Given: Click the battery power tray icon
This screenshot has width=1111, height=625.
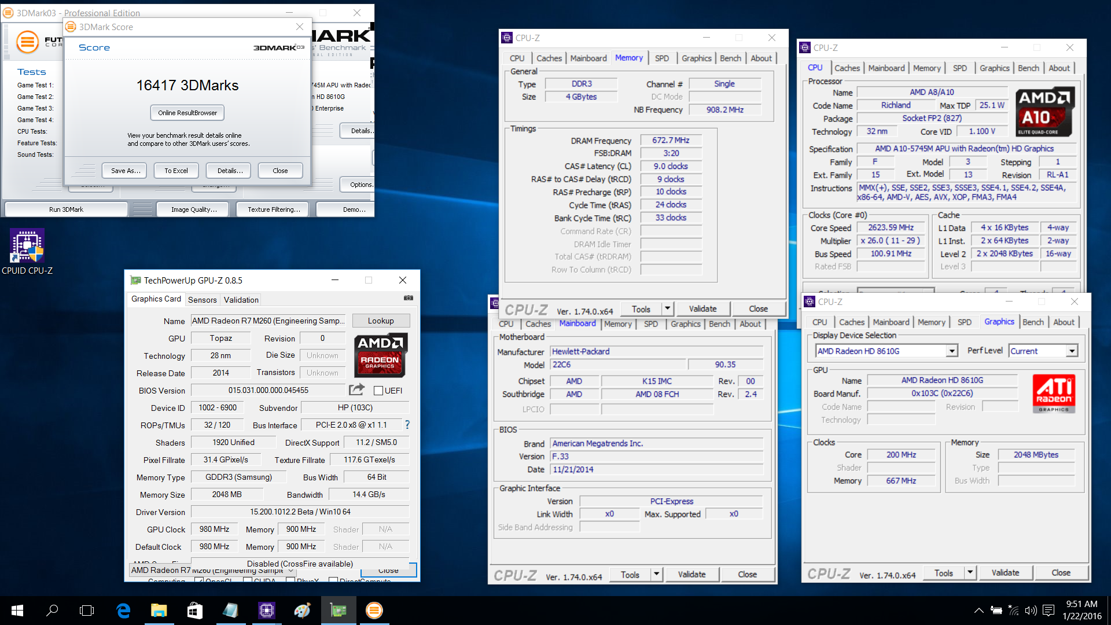Looking at the screenshot, I should coord(996,610).
